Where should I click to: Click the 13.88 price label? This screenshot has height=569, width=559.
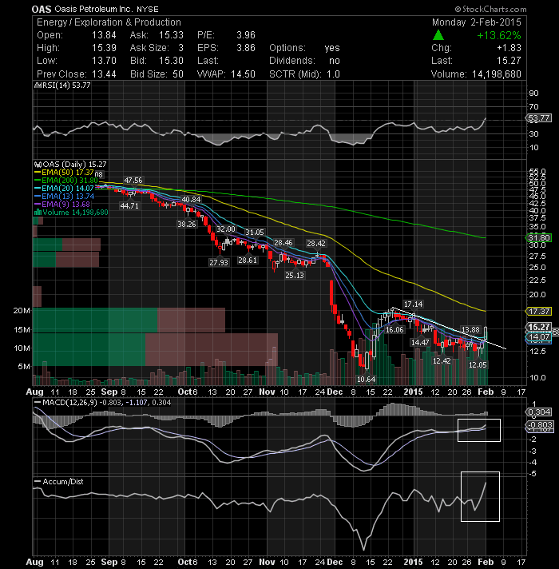coord(470,329)
